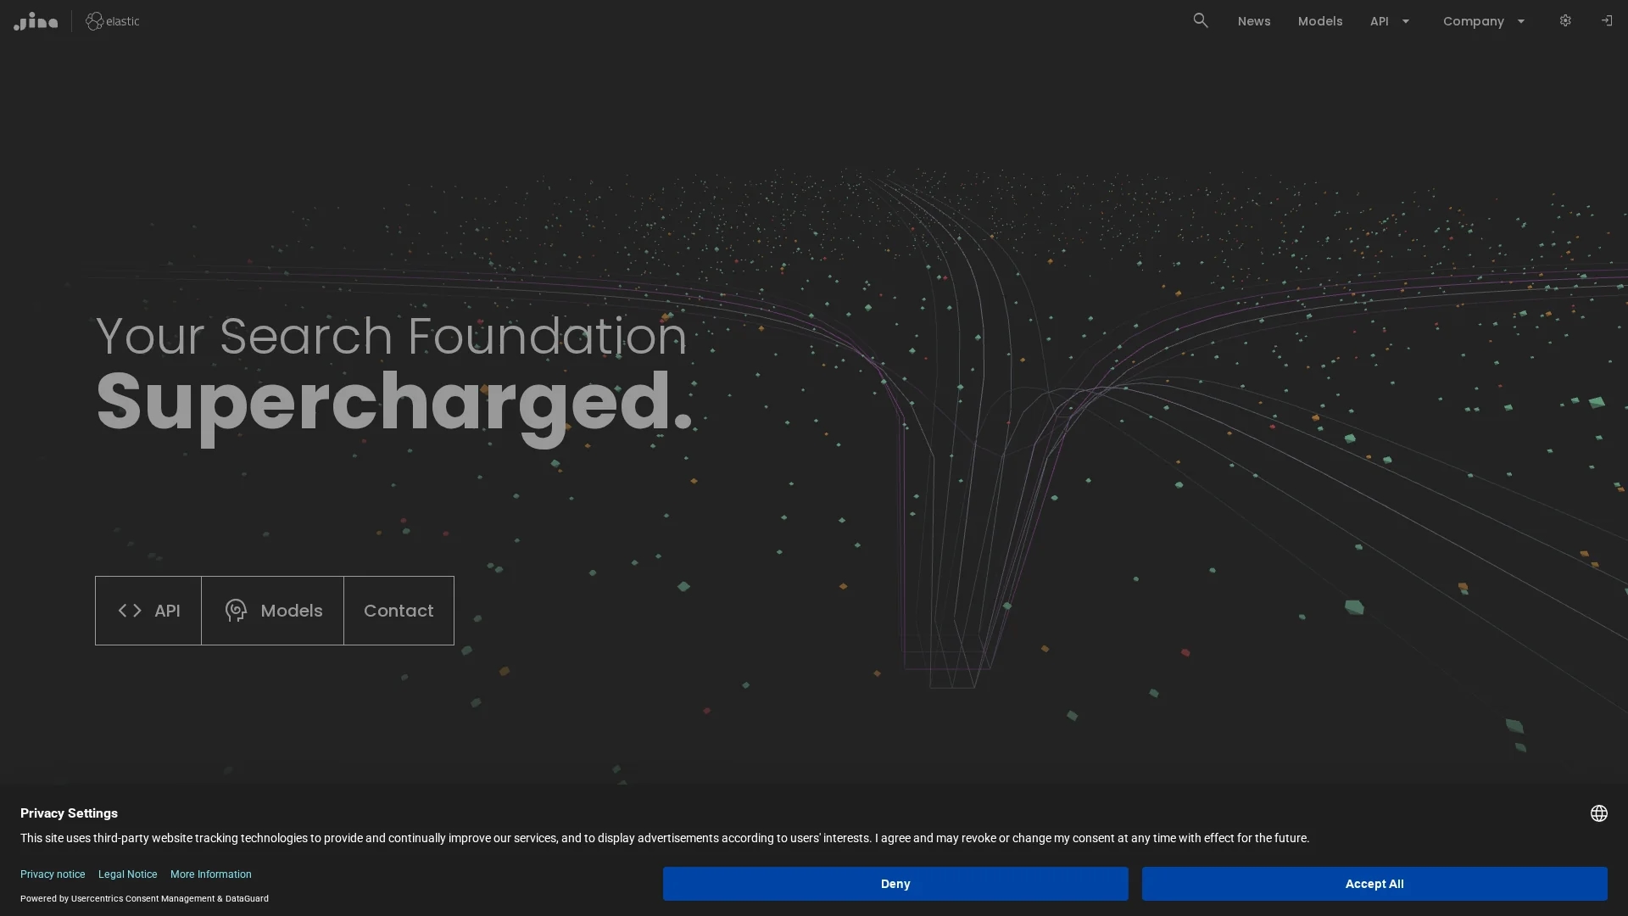Click the Models button with head icon
This screenshot has height=916, width=1628.
[x=272, y=611]
